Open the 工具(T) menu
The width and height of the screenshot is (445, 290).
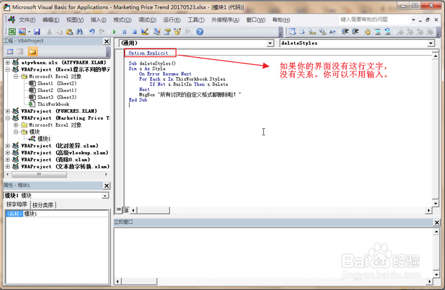(196, 20)
